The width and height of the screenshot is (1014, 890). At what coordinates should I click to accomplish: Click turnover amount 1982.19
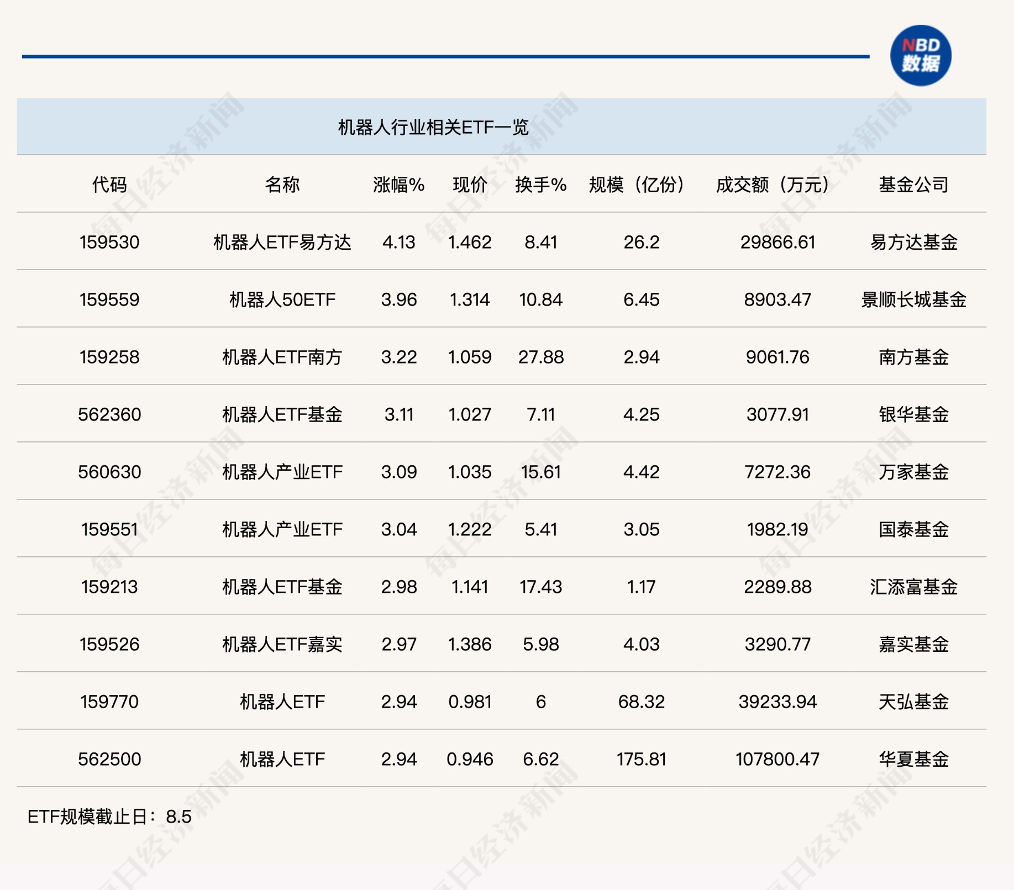click(x=777, y=529)
